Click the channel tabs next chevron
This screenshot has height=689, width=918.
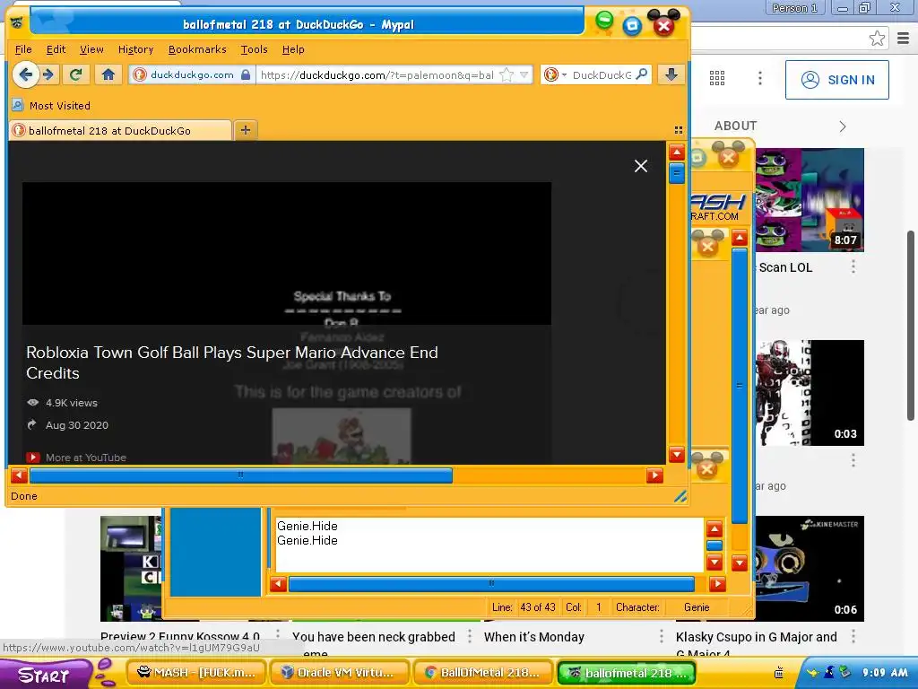843,126
